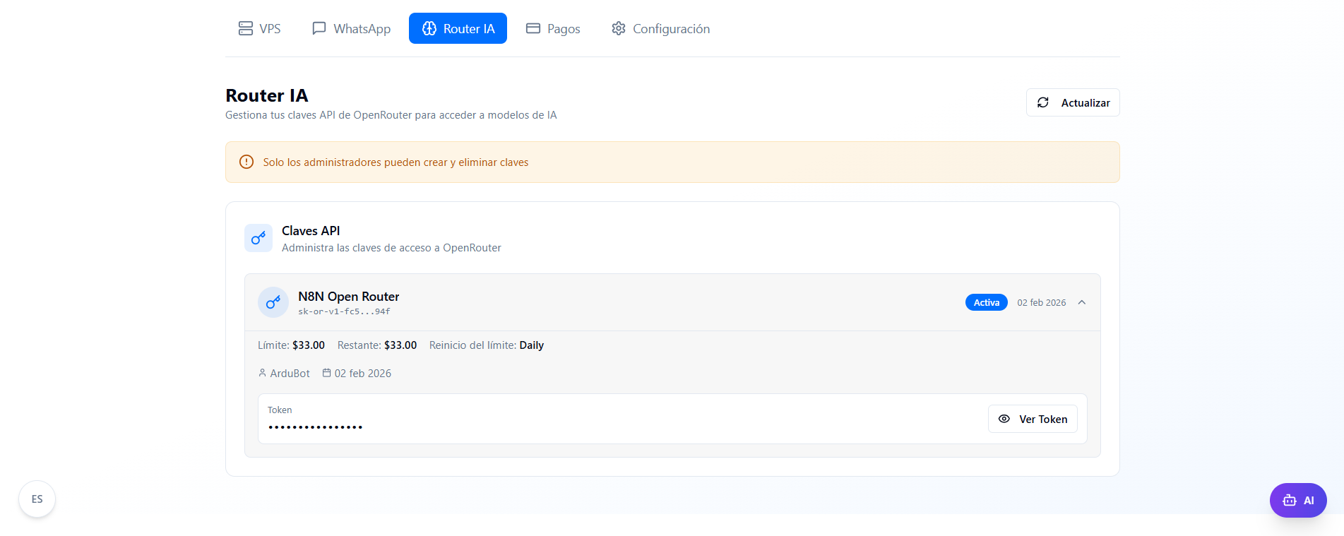Click the key icon beside N8N Open Router
Image resolution: width=1344 pixels, height=536 pixels.
click(273, 302)
